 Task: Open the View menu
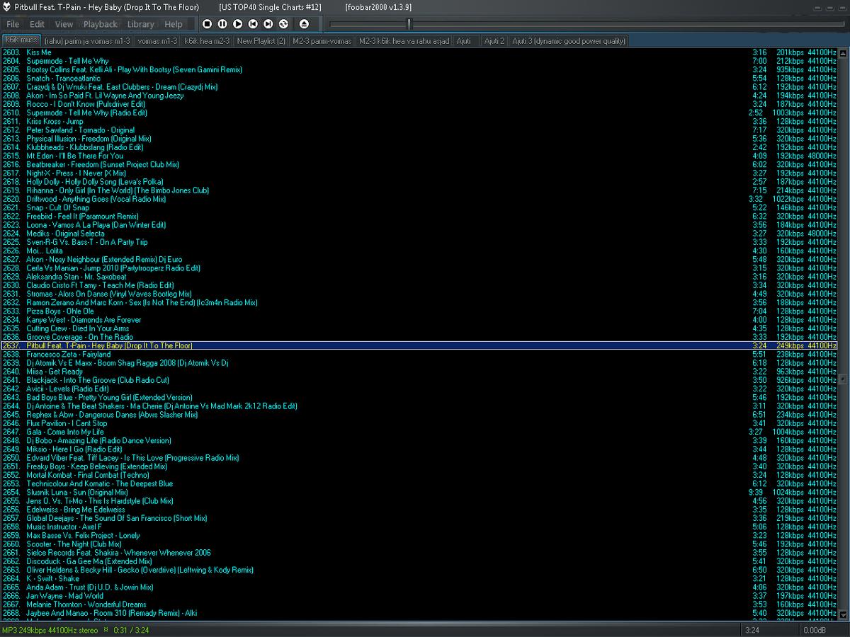pyautogui.click(x=64, y=24)
